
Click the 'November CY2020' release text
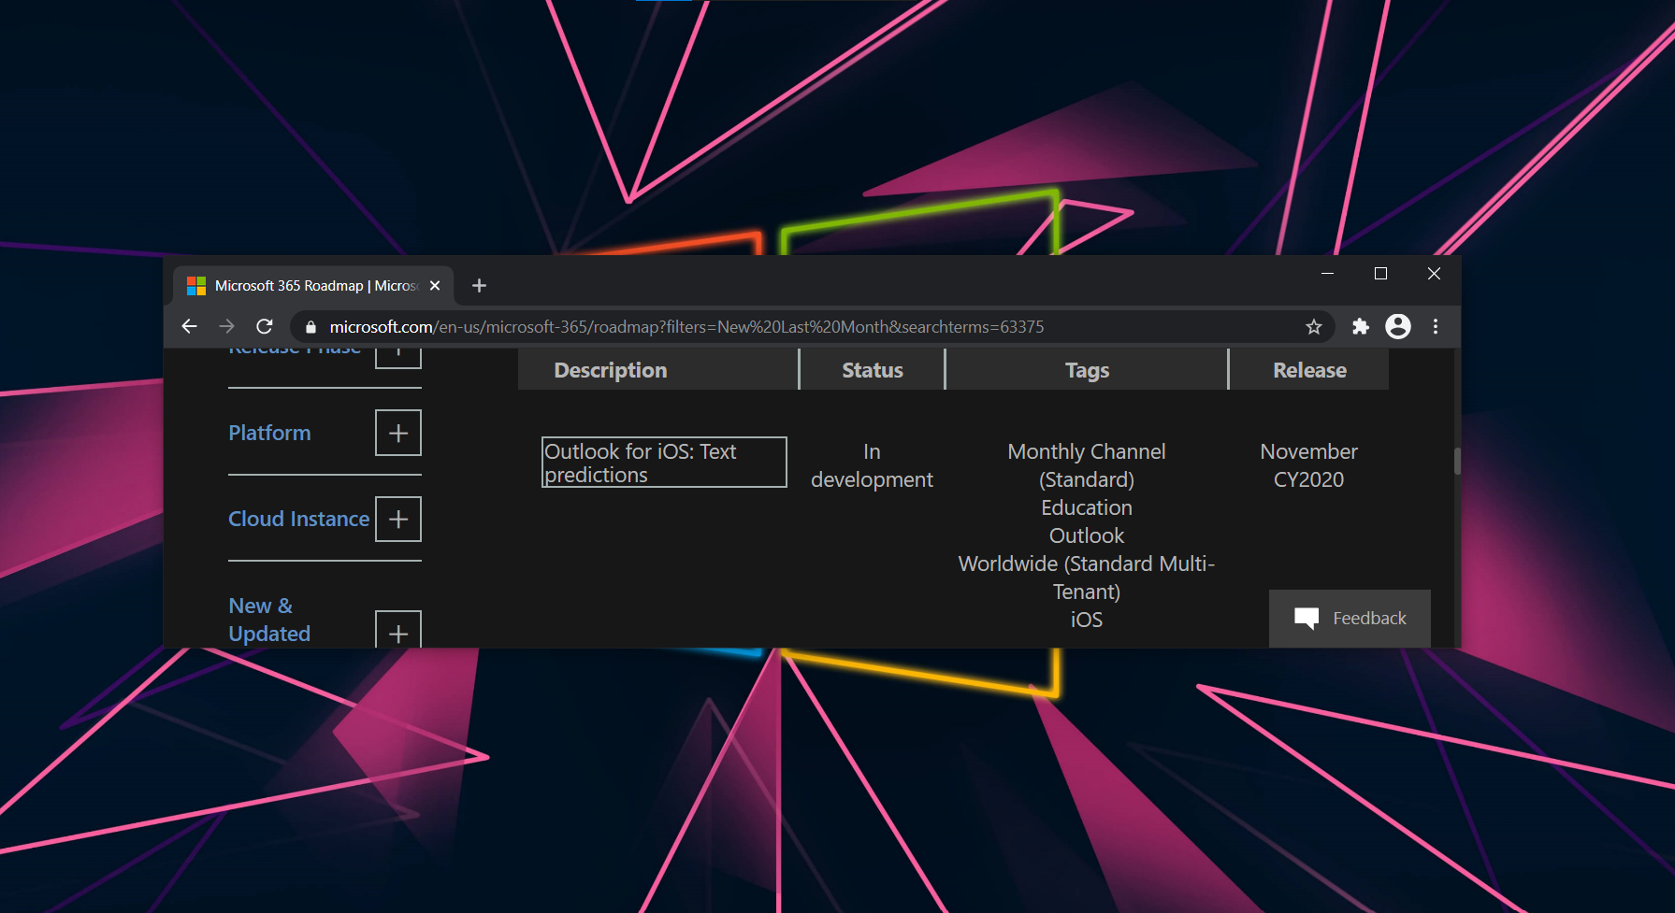[1309, 465]
